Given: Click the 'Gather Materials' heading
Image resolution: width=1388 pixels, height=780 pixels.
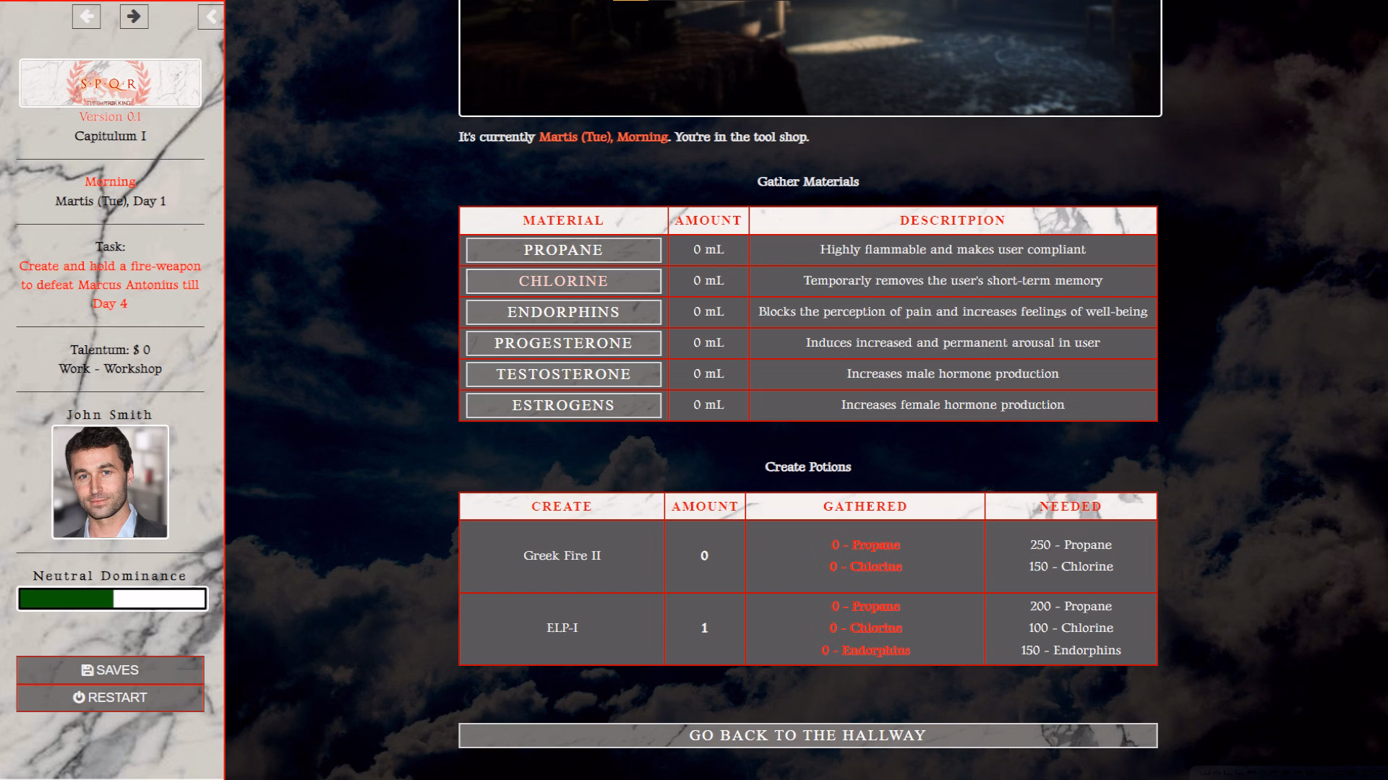Looking at the screenshot, I should pyautogui.click(x=807, y=181).
